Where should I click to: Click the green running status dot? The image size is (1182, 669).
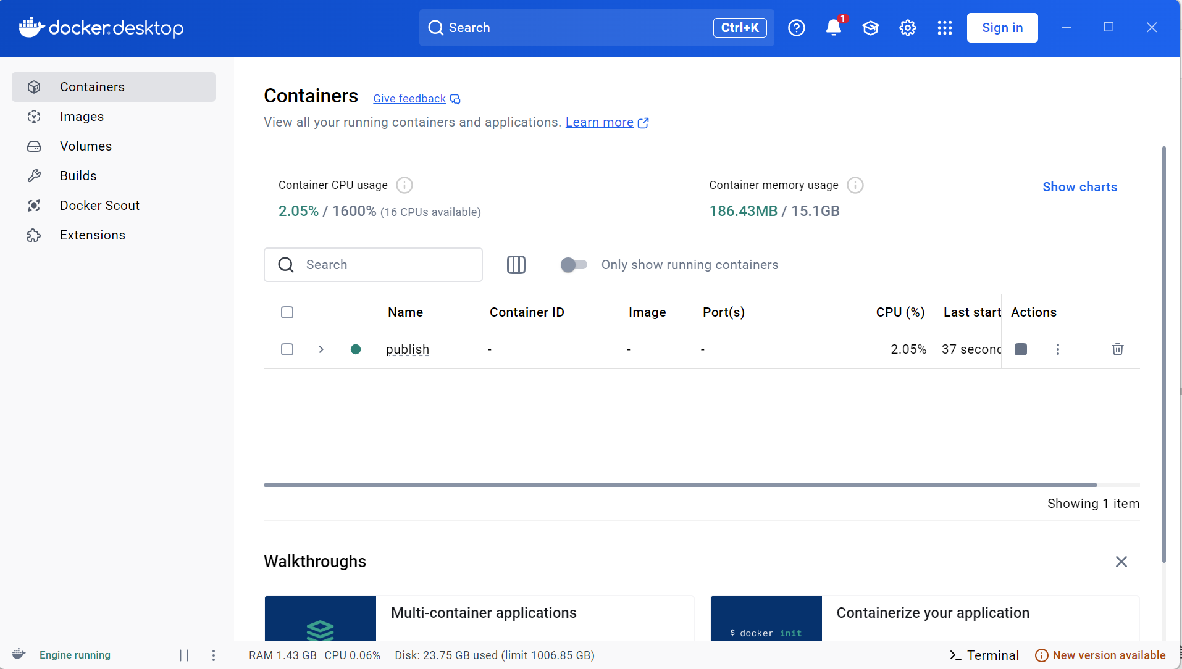[x=356, y=349]
